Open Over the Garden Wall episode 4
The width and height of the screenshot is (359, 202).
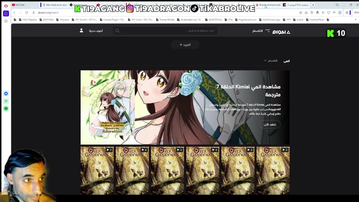coord(203,171)
